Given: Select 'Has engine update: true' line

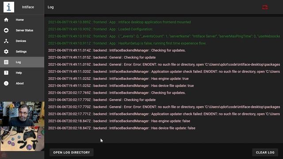Looking at the screenshot, I should click(118, 79).
